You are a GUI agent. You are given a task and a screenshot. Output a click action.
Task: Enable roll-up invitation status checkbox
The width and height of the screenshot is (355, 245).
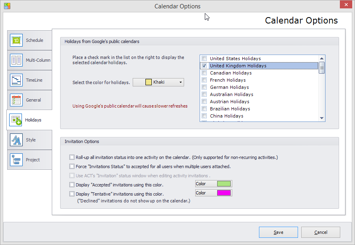coord(72,157)
